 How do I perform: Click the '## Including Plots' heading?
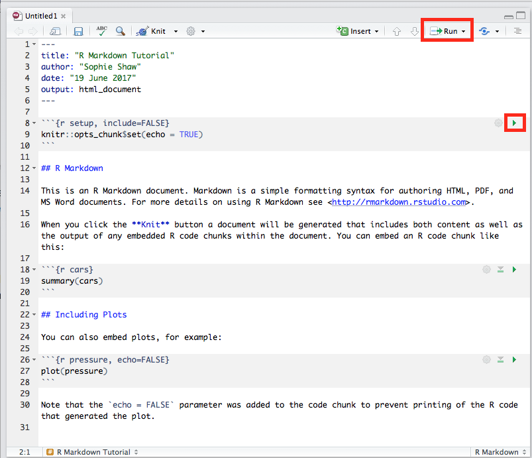(83, 315)
